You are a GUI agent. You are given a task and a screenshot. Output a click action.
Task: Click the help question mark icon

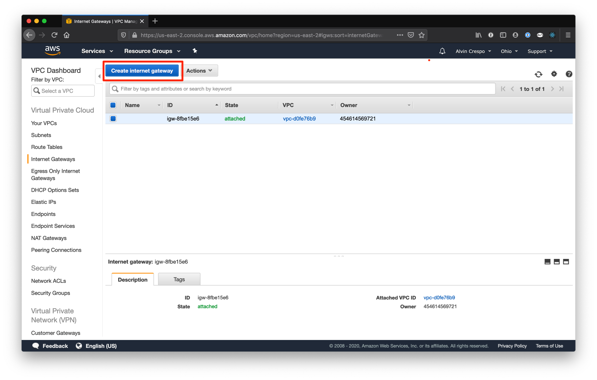pos(569,74)
